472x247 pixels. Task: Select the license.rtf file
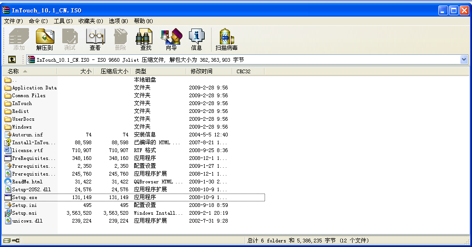28,150
